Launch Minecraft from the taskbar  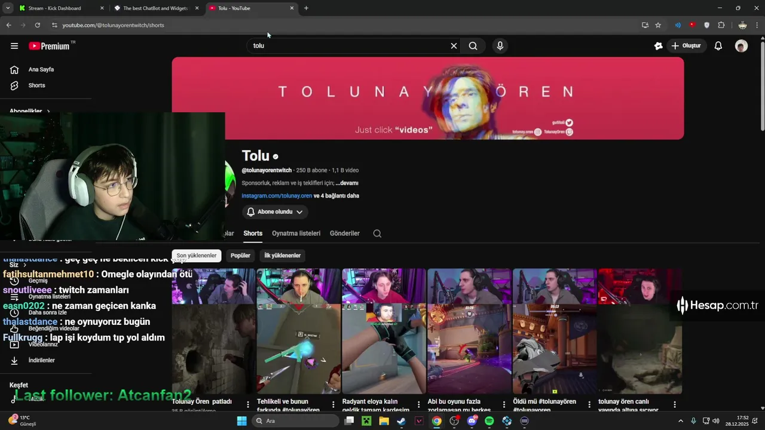(366, 421)
